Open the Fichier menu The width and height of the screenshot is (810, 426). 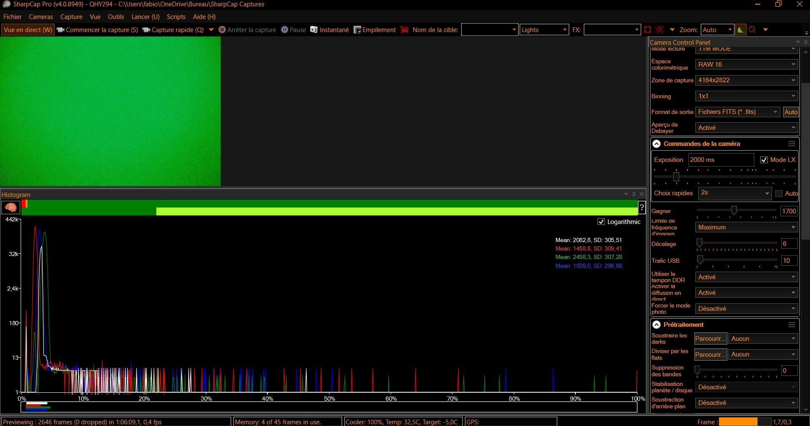coord(13,17)
